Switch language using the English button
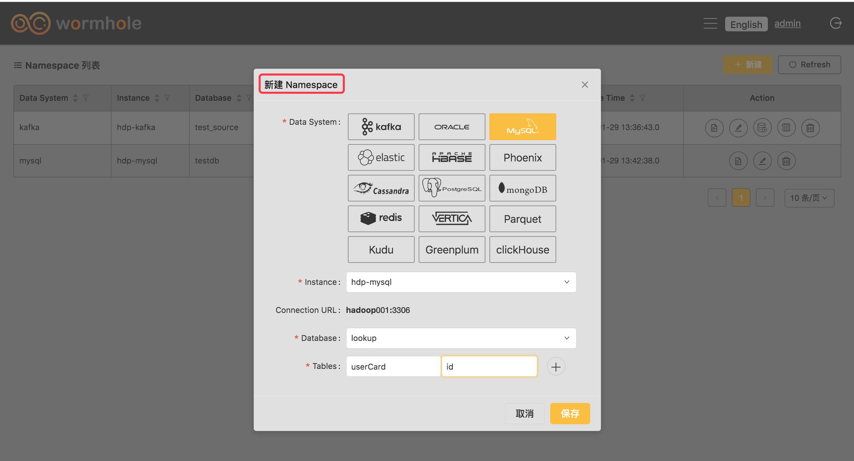The width and height of the screenshot is (854, 461). pos(746,24)
